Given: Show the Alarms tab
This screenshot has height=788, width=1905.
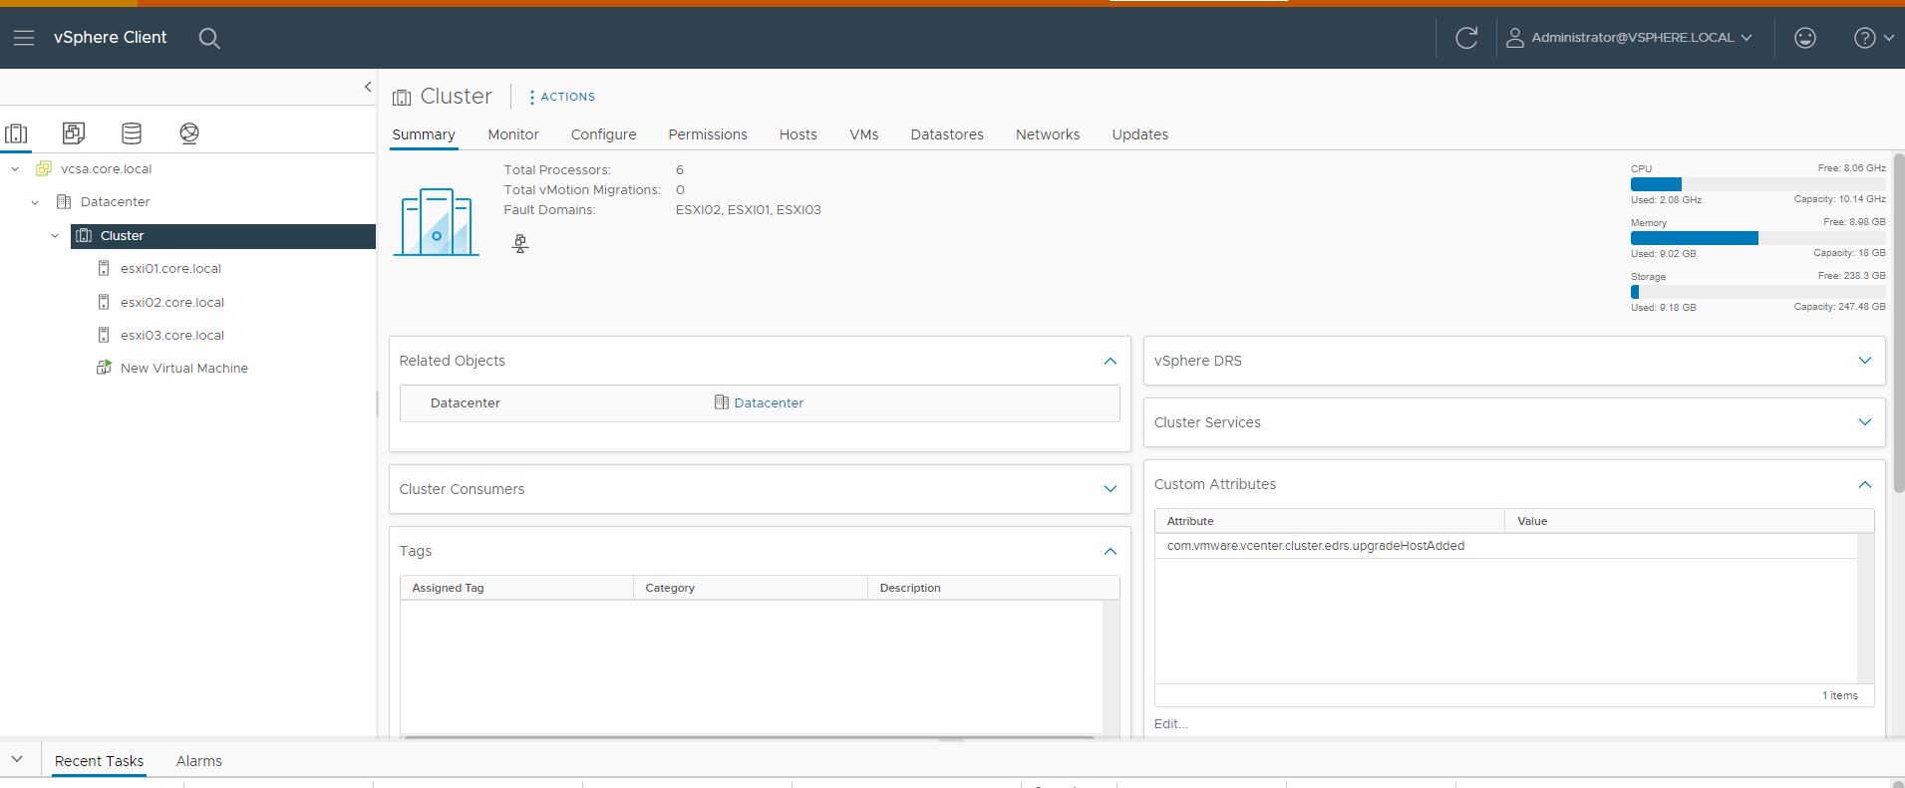Looking at the screenshot, I should coord(199,761).
